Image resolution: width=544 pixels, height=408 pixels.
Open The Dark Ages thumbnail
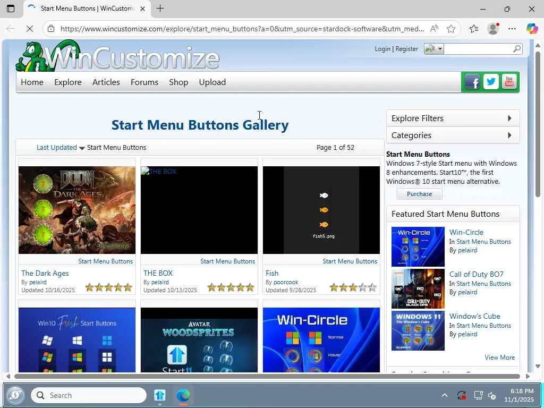(x=77, y=210)
